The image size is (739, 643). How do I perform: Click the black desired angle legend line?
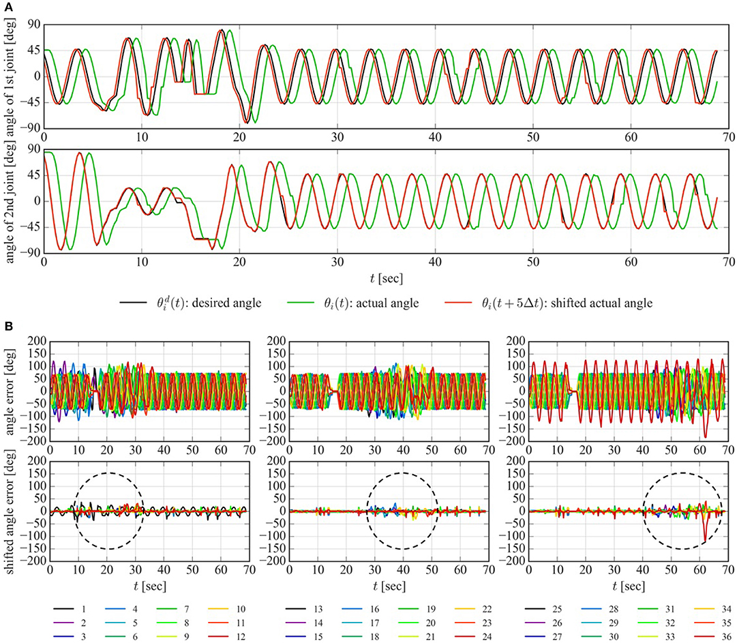pyautogui.click(x=133, y=303)
